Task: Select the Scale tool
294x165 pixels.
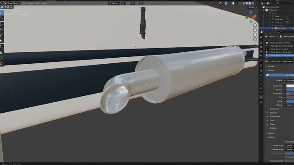Action: point(1,35)
